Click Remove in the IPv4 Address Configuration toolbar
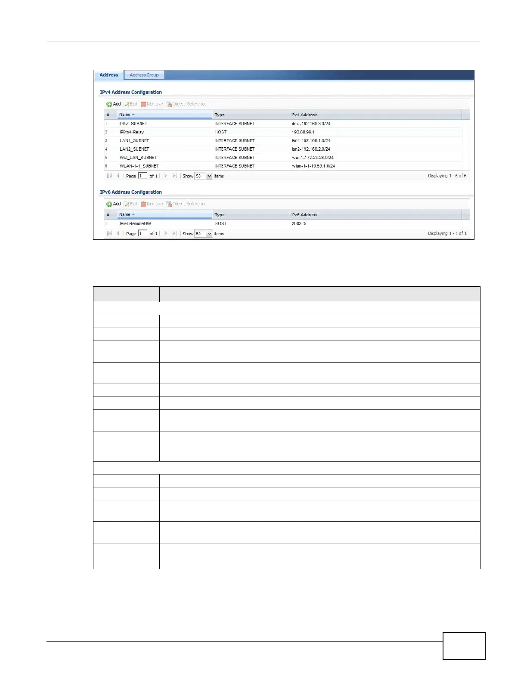 (x=152, y=104)
